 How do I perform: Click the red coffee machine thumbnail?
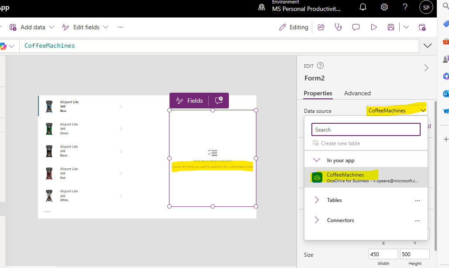49,174
